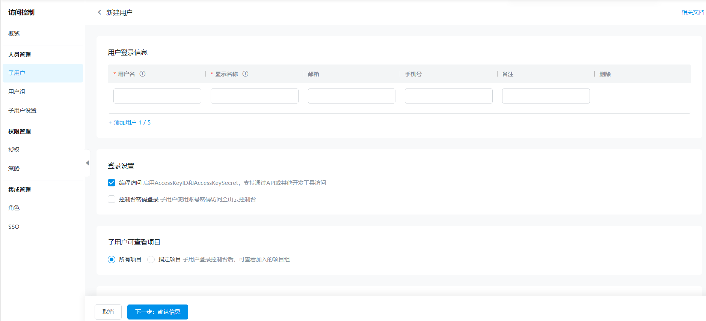This screenshot has height=321, width=706.
Task: Click the 手机号 input box
Action: coord(449,96)
